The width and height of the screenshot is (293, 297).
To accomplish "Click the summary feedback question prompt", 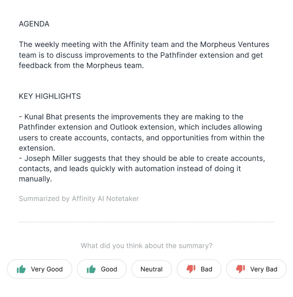I will 146,246.
